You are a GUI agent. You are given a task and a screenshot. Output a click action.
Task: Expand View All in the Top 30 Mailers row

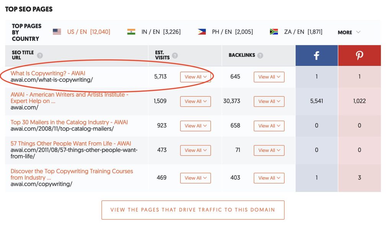195,126
